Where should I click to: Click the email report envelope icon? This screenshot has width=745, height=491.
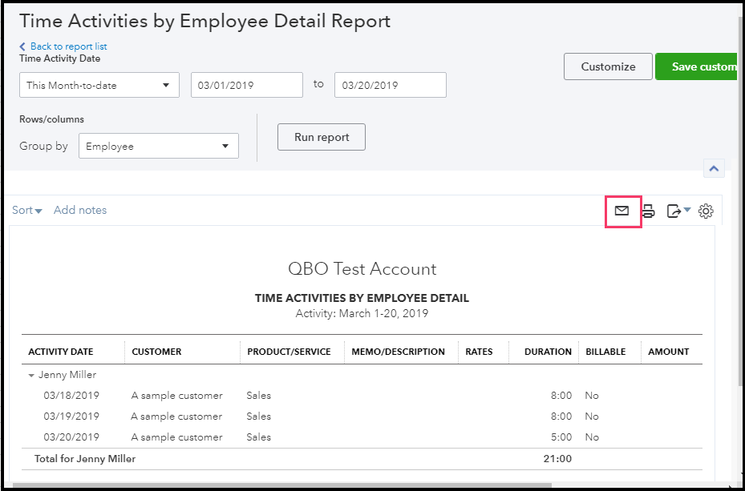[622, 211]
